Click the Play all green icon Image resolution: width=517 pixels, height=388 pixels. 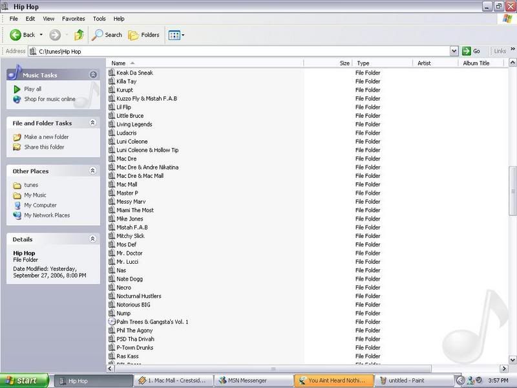click(17, 89)
